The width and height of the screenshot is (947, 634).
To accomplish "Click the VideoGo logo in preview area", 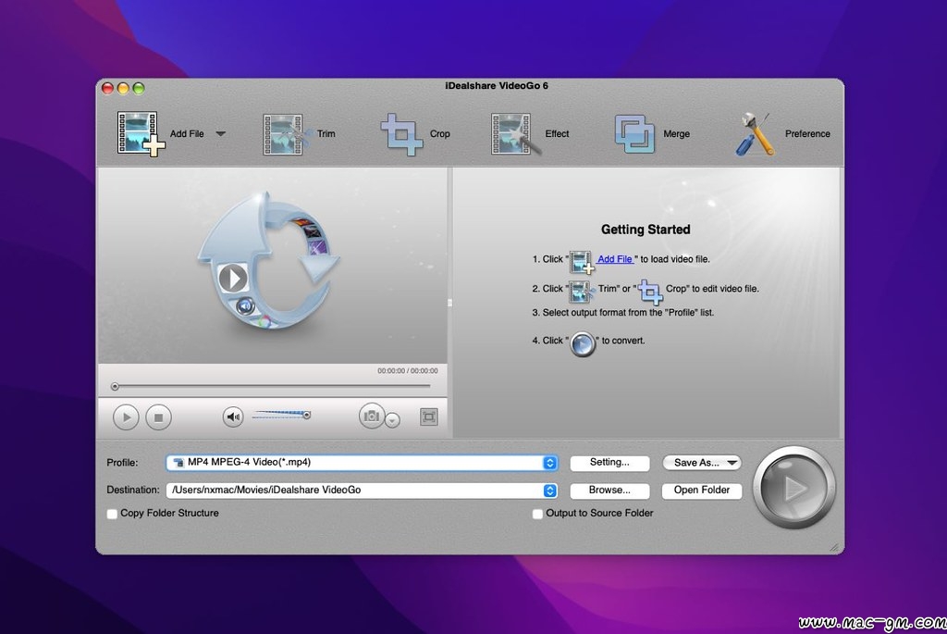I will (267, 261).
